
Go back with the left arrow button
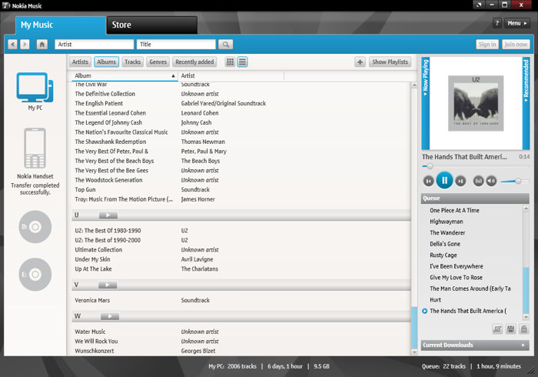13,45
